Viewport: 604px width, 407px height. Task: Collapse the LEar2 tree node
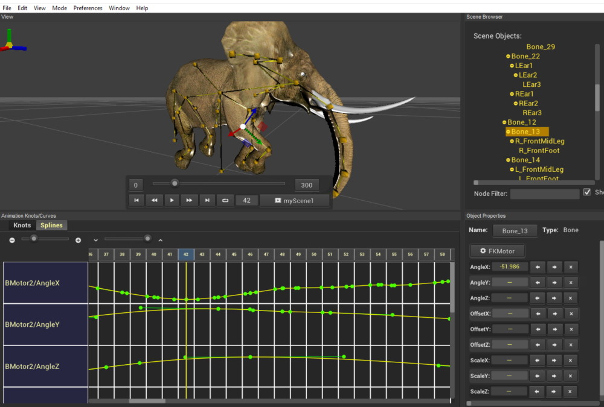[x=516, y=75]
